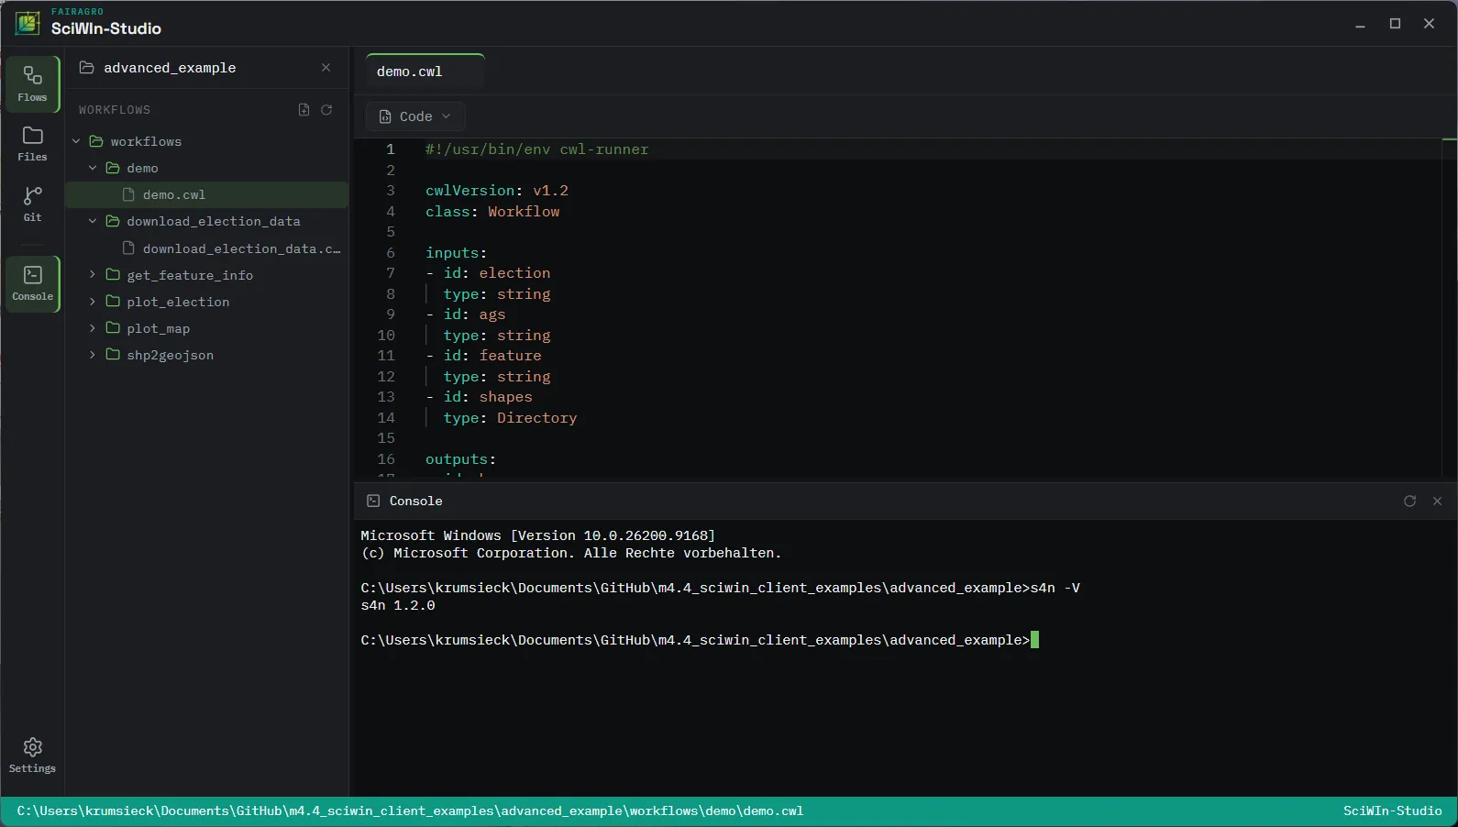1458x827 pixels.
Task: Click new workflow file icon in WORKFLOWS header
Action: click(x=304, y=110)
